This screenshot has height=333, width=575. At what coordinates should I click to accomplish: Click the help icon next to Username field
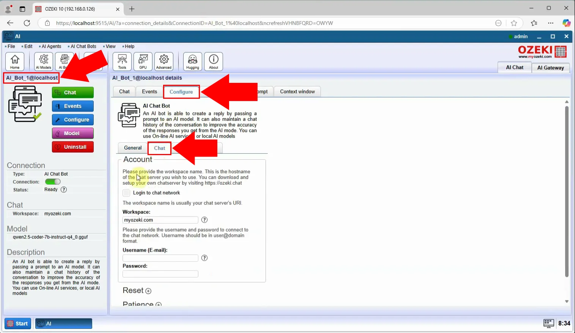point(204,258)
